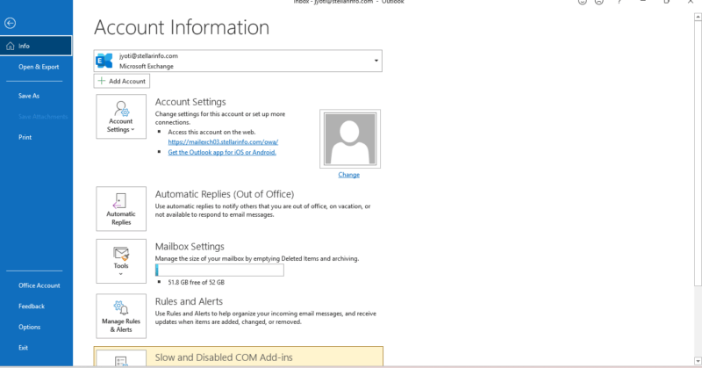The height and width of the screenshot is (368, 702).
Task: Click the help question mark icon
Action: (620, 2)
